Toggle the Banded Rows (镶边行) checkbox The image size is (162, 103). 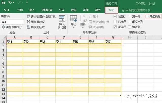tap(115, 27)
